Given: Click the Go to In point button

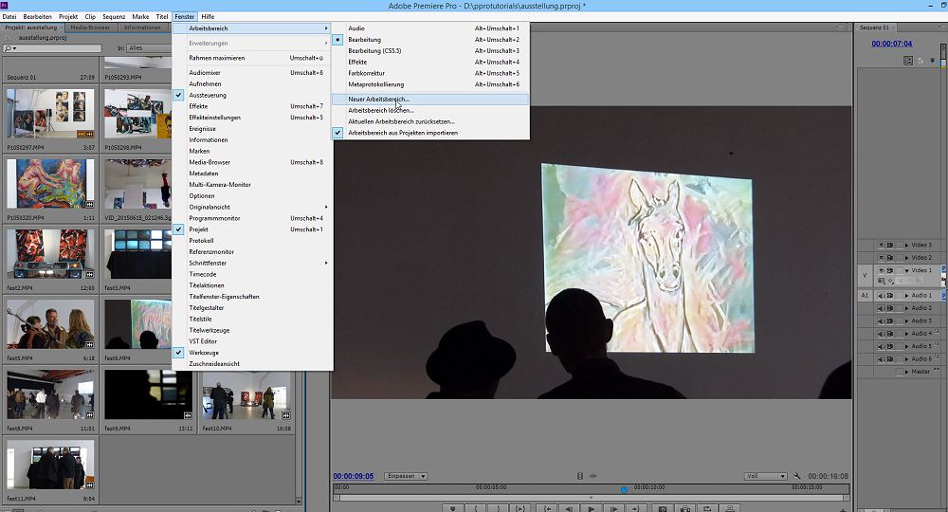Looking at the screenshot, I should click(547, 508).
